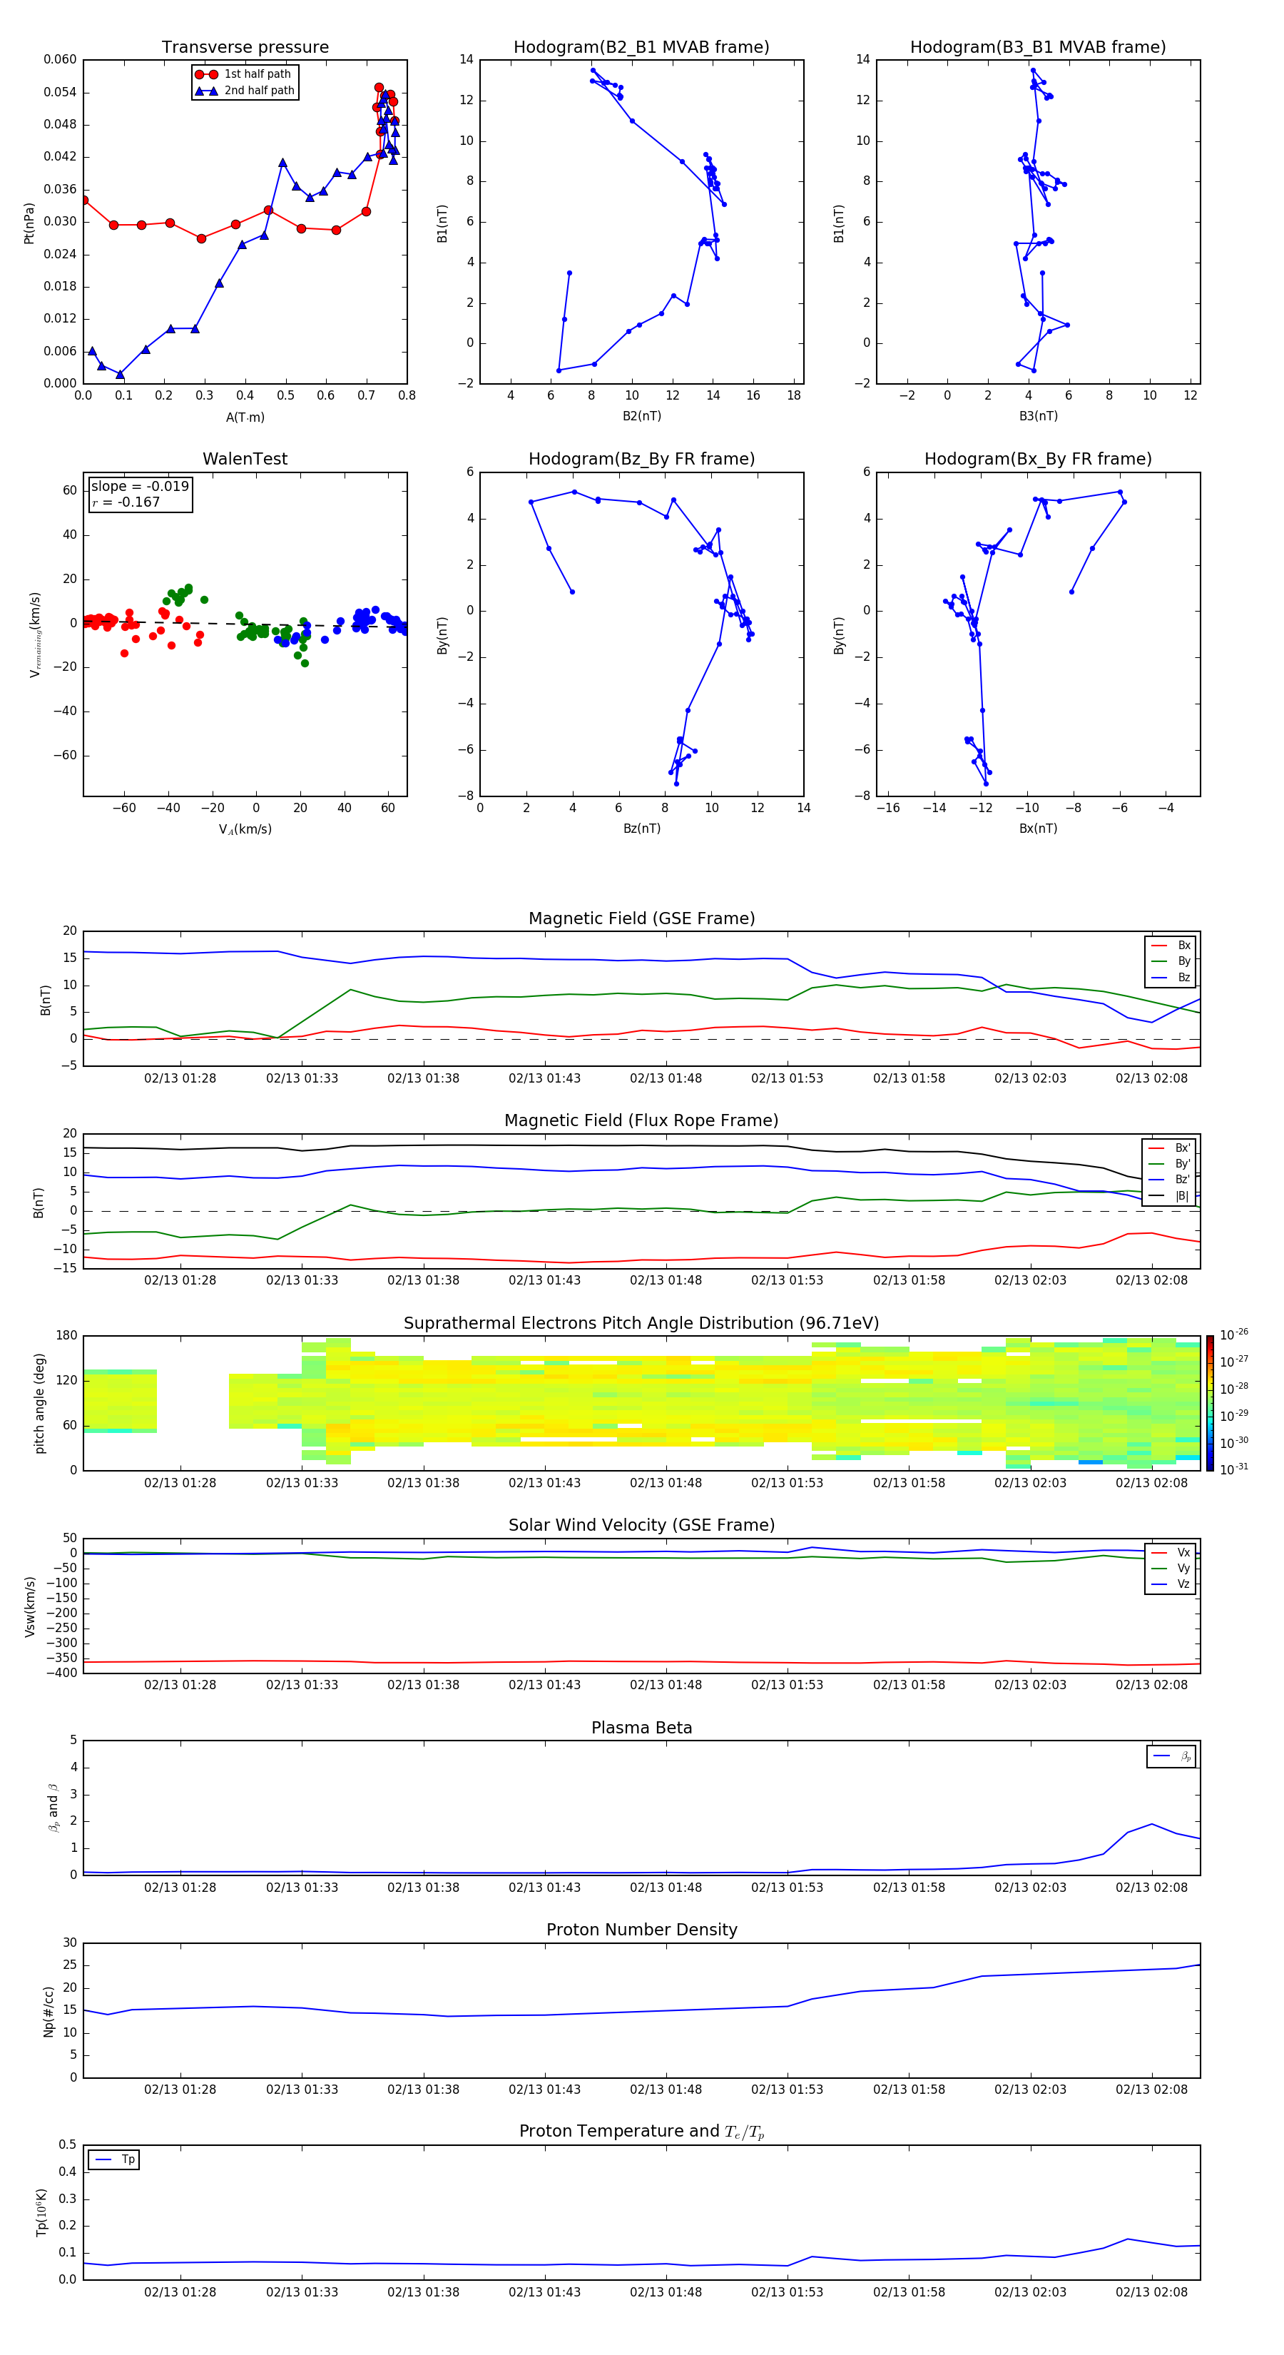
Task: Select 'By' in GSE magnetic field legend
Action: pyautogui.click(x=1171, y=961)
